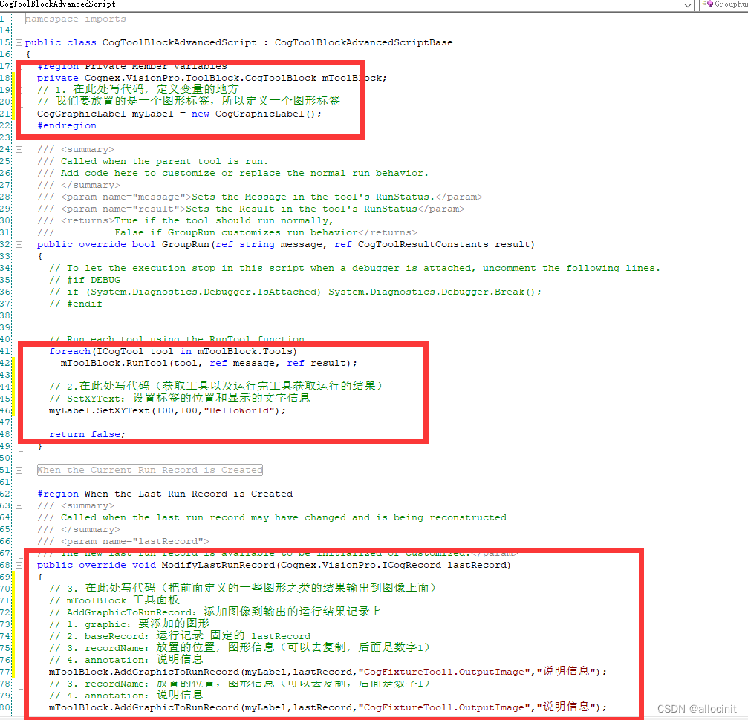Click the 'To let the execution stop' comment line
The width and height of the screenshot is (748, 720).
point(355,269)
